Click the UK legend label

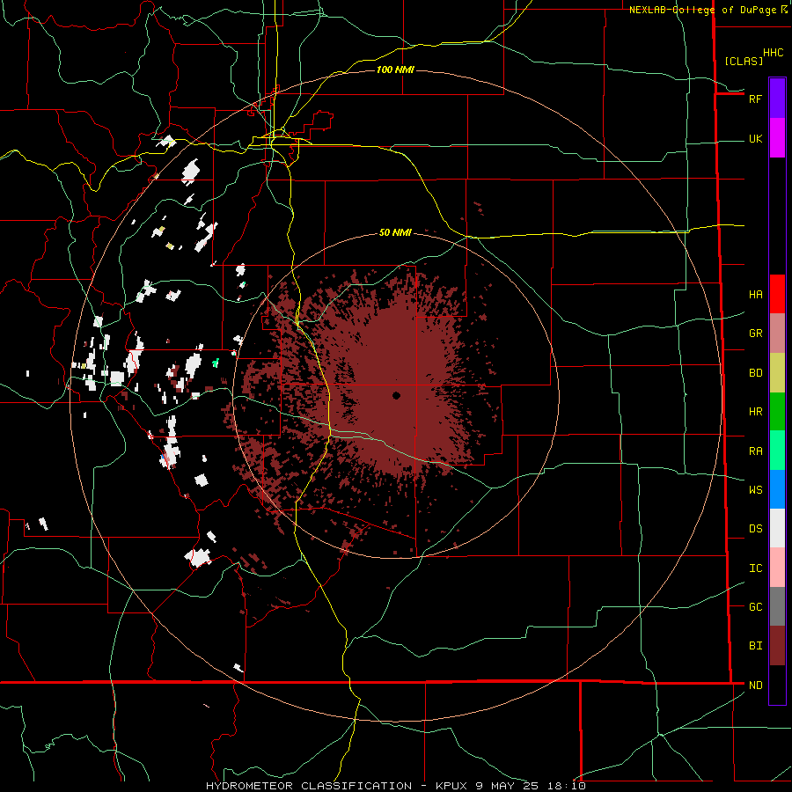point(755,139)
